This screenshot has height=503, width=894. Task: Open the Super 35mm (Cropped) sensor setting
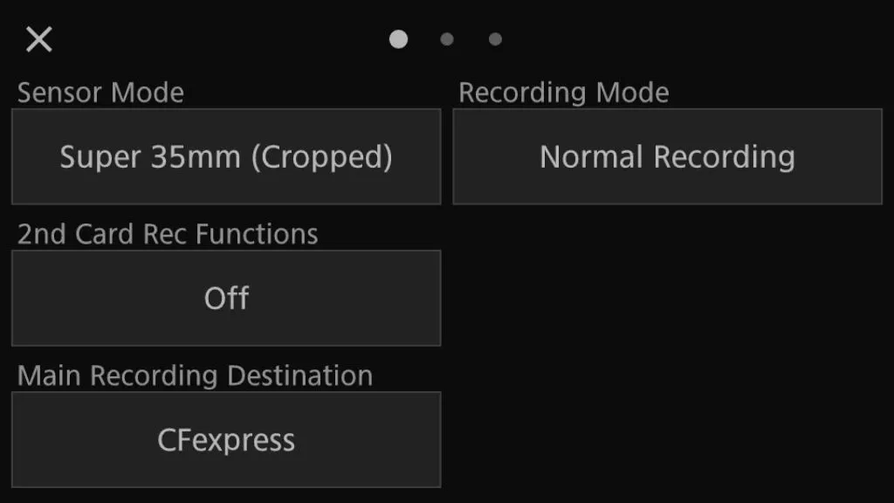[x=226, y=157]
